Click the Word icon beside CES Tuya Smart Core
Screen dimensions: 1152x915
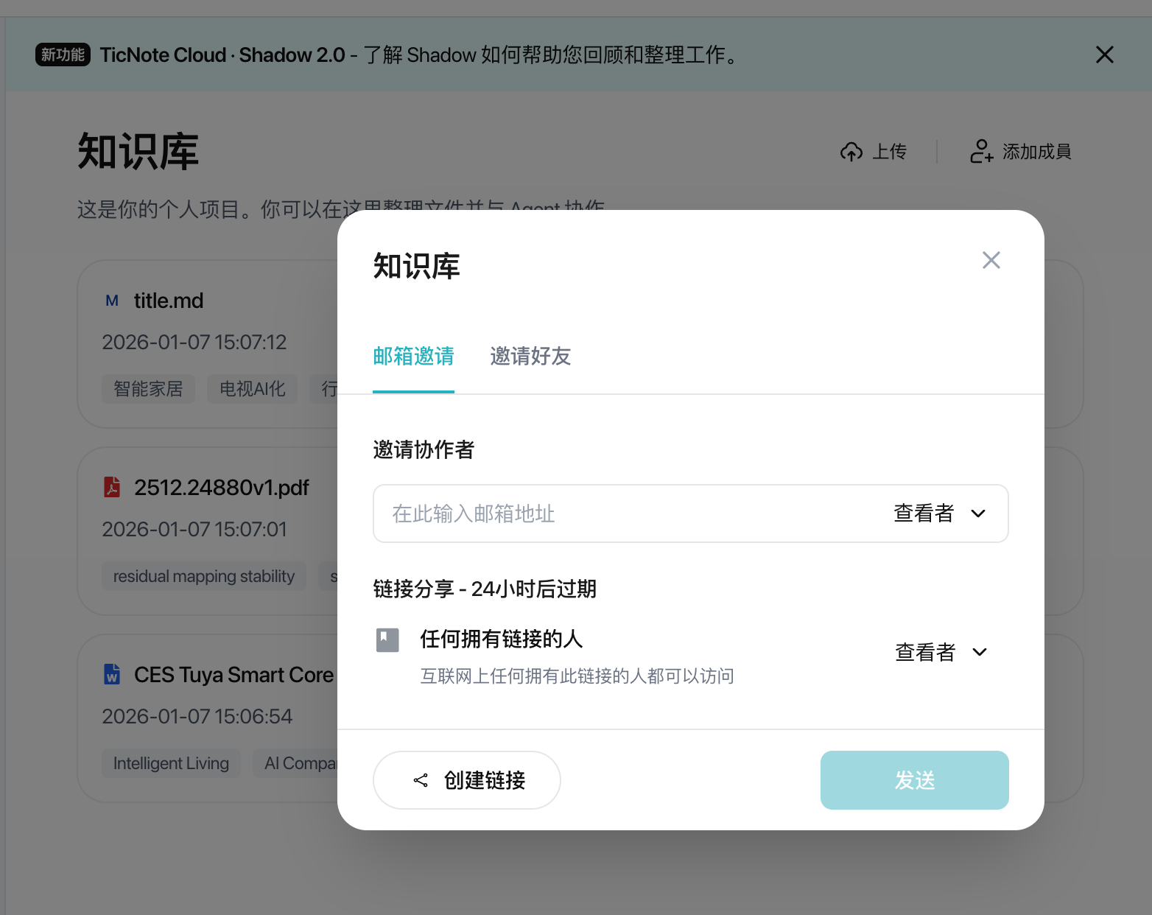[x=111, y=674]
